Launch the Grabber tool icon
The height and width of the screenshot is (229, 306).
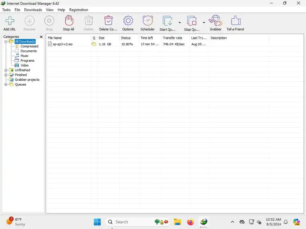tap(215, 21)
